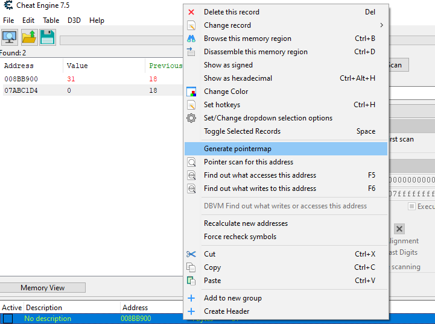Open the Edit menu
The height and width of the screenshot is (324, 435).
coord(28,20)
